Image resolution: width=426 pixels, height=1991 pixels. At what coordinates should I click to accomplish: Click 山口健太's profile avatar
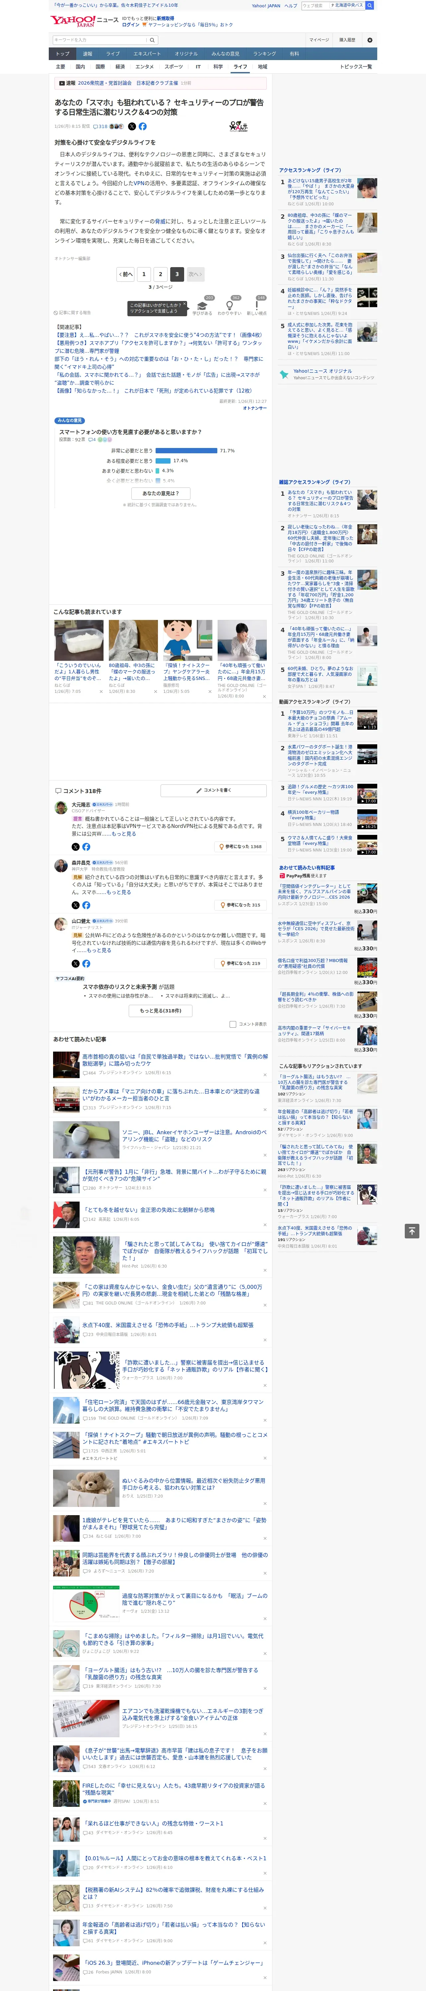point(60,924)
